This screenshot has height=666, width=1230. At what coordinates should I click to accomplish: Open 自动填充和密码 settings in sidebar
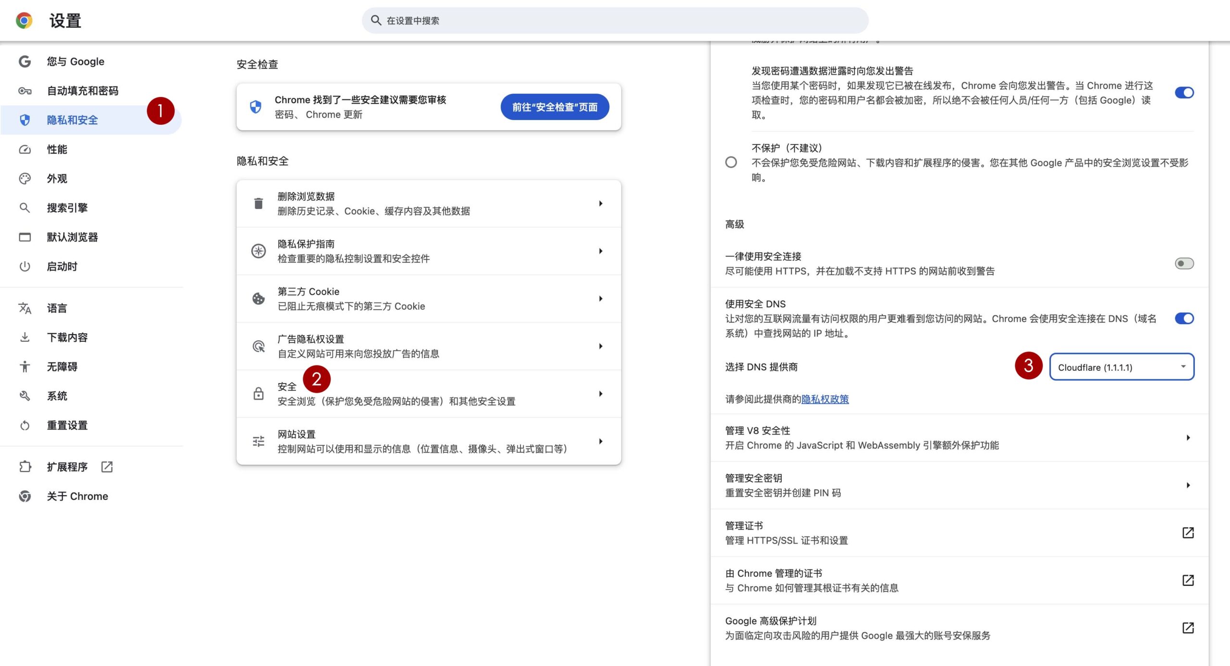[82, 90]
